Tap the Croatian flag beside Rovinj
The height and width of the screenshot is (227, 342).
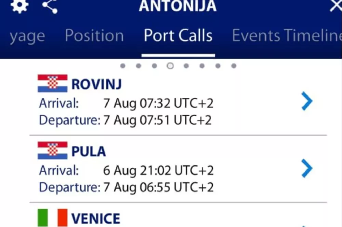tap(52, 84)
